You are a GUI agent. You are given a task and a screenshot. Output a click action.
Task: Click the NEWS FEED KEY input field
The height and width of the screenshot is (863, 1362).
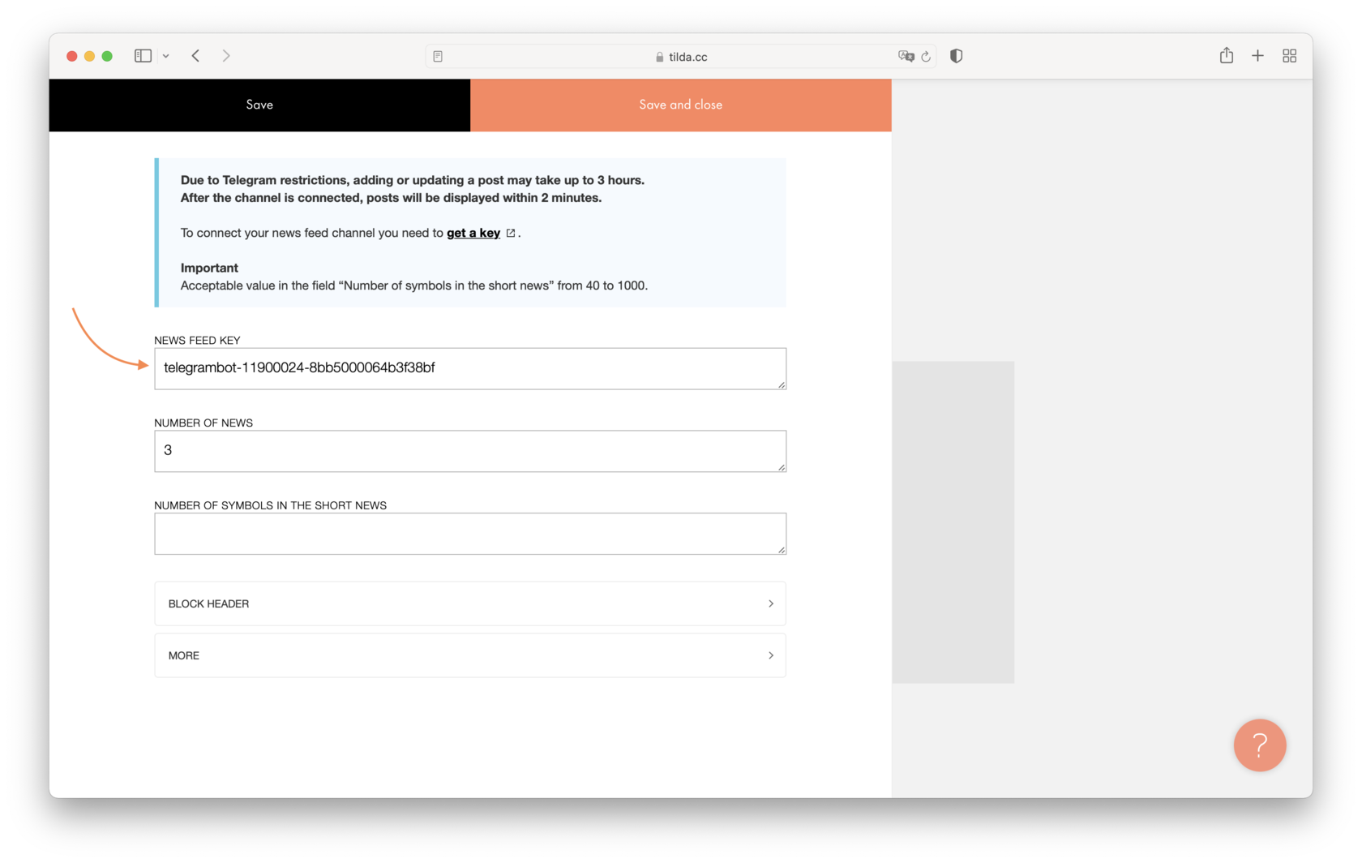coord(470,368)
